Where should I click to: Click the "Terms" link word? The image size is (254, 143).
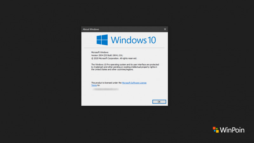coord(94,85)
